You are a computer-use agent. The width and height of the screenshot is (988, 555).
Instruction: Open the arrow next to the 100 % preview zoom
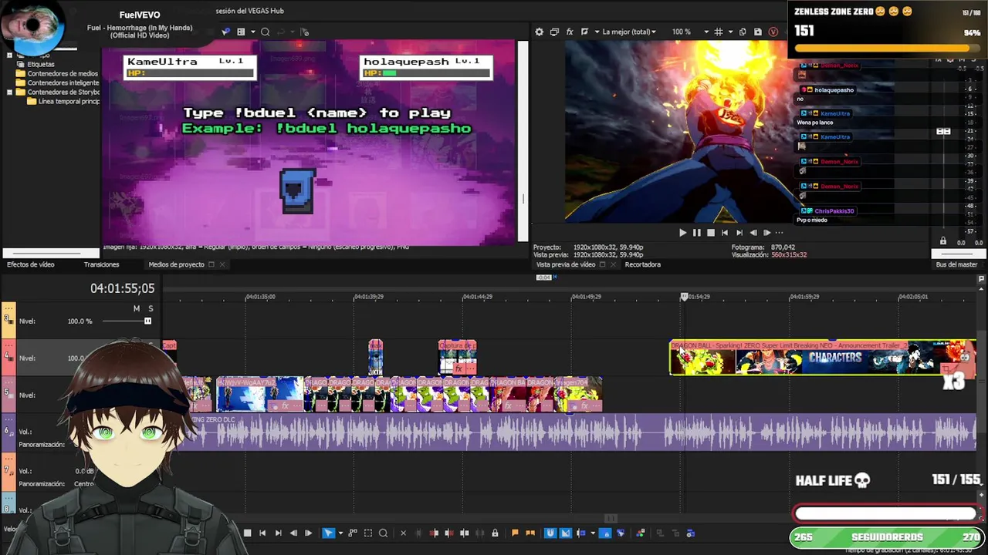coord(705,32)
